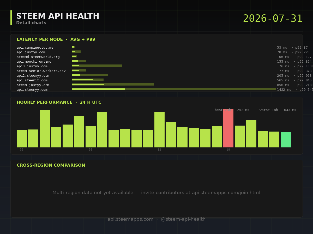
Task: Click the api.steemapps.com footer text
Action: (130, 219)
